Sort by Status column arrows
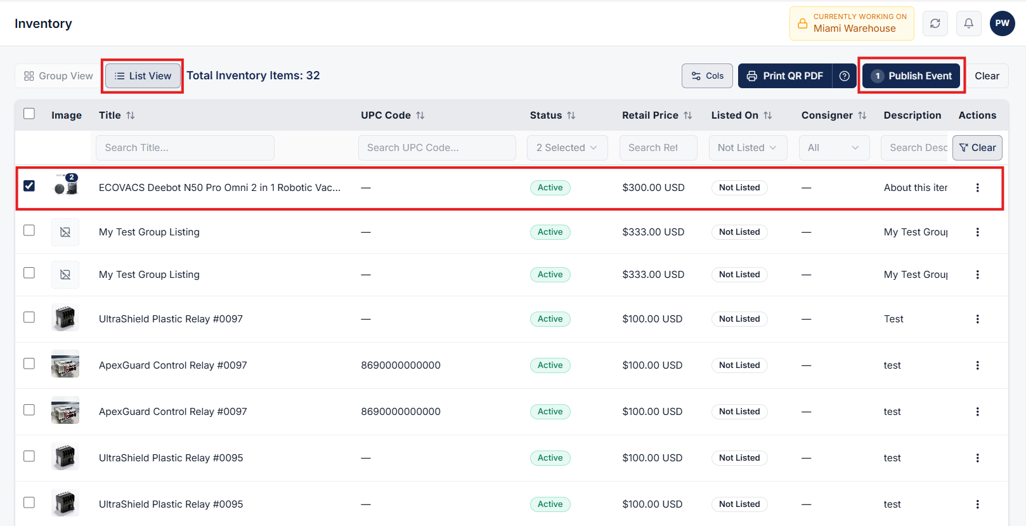This screenshot has width=1026, height=526. click(571, 115)
